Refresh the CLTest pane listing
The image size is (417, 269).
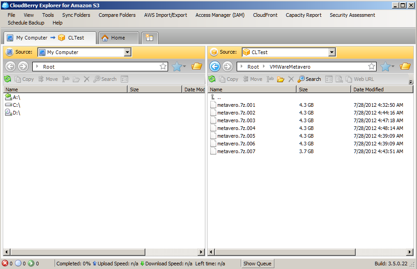click(x=212, y=79)
